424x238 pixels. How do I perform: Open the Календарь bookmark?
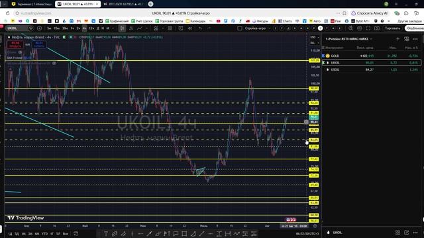195,20
